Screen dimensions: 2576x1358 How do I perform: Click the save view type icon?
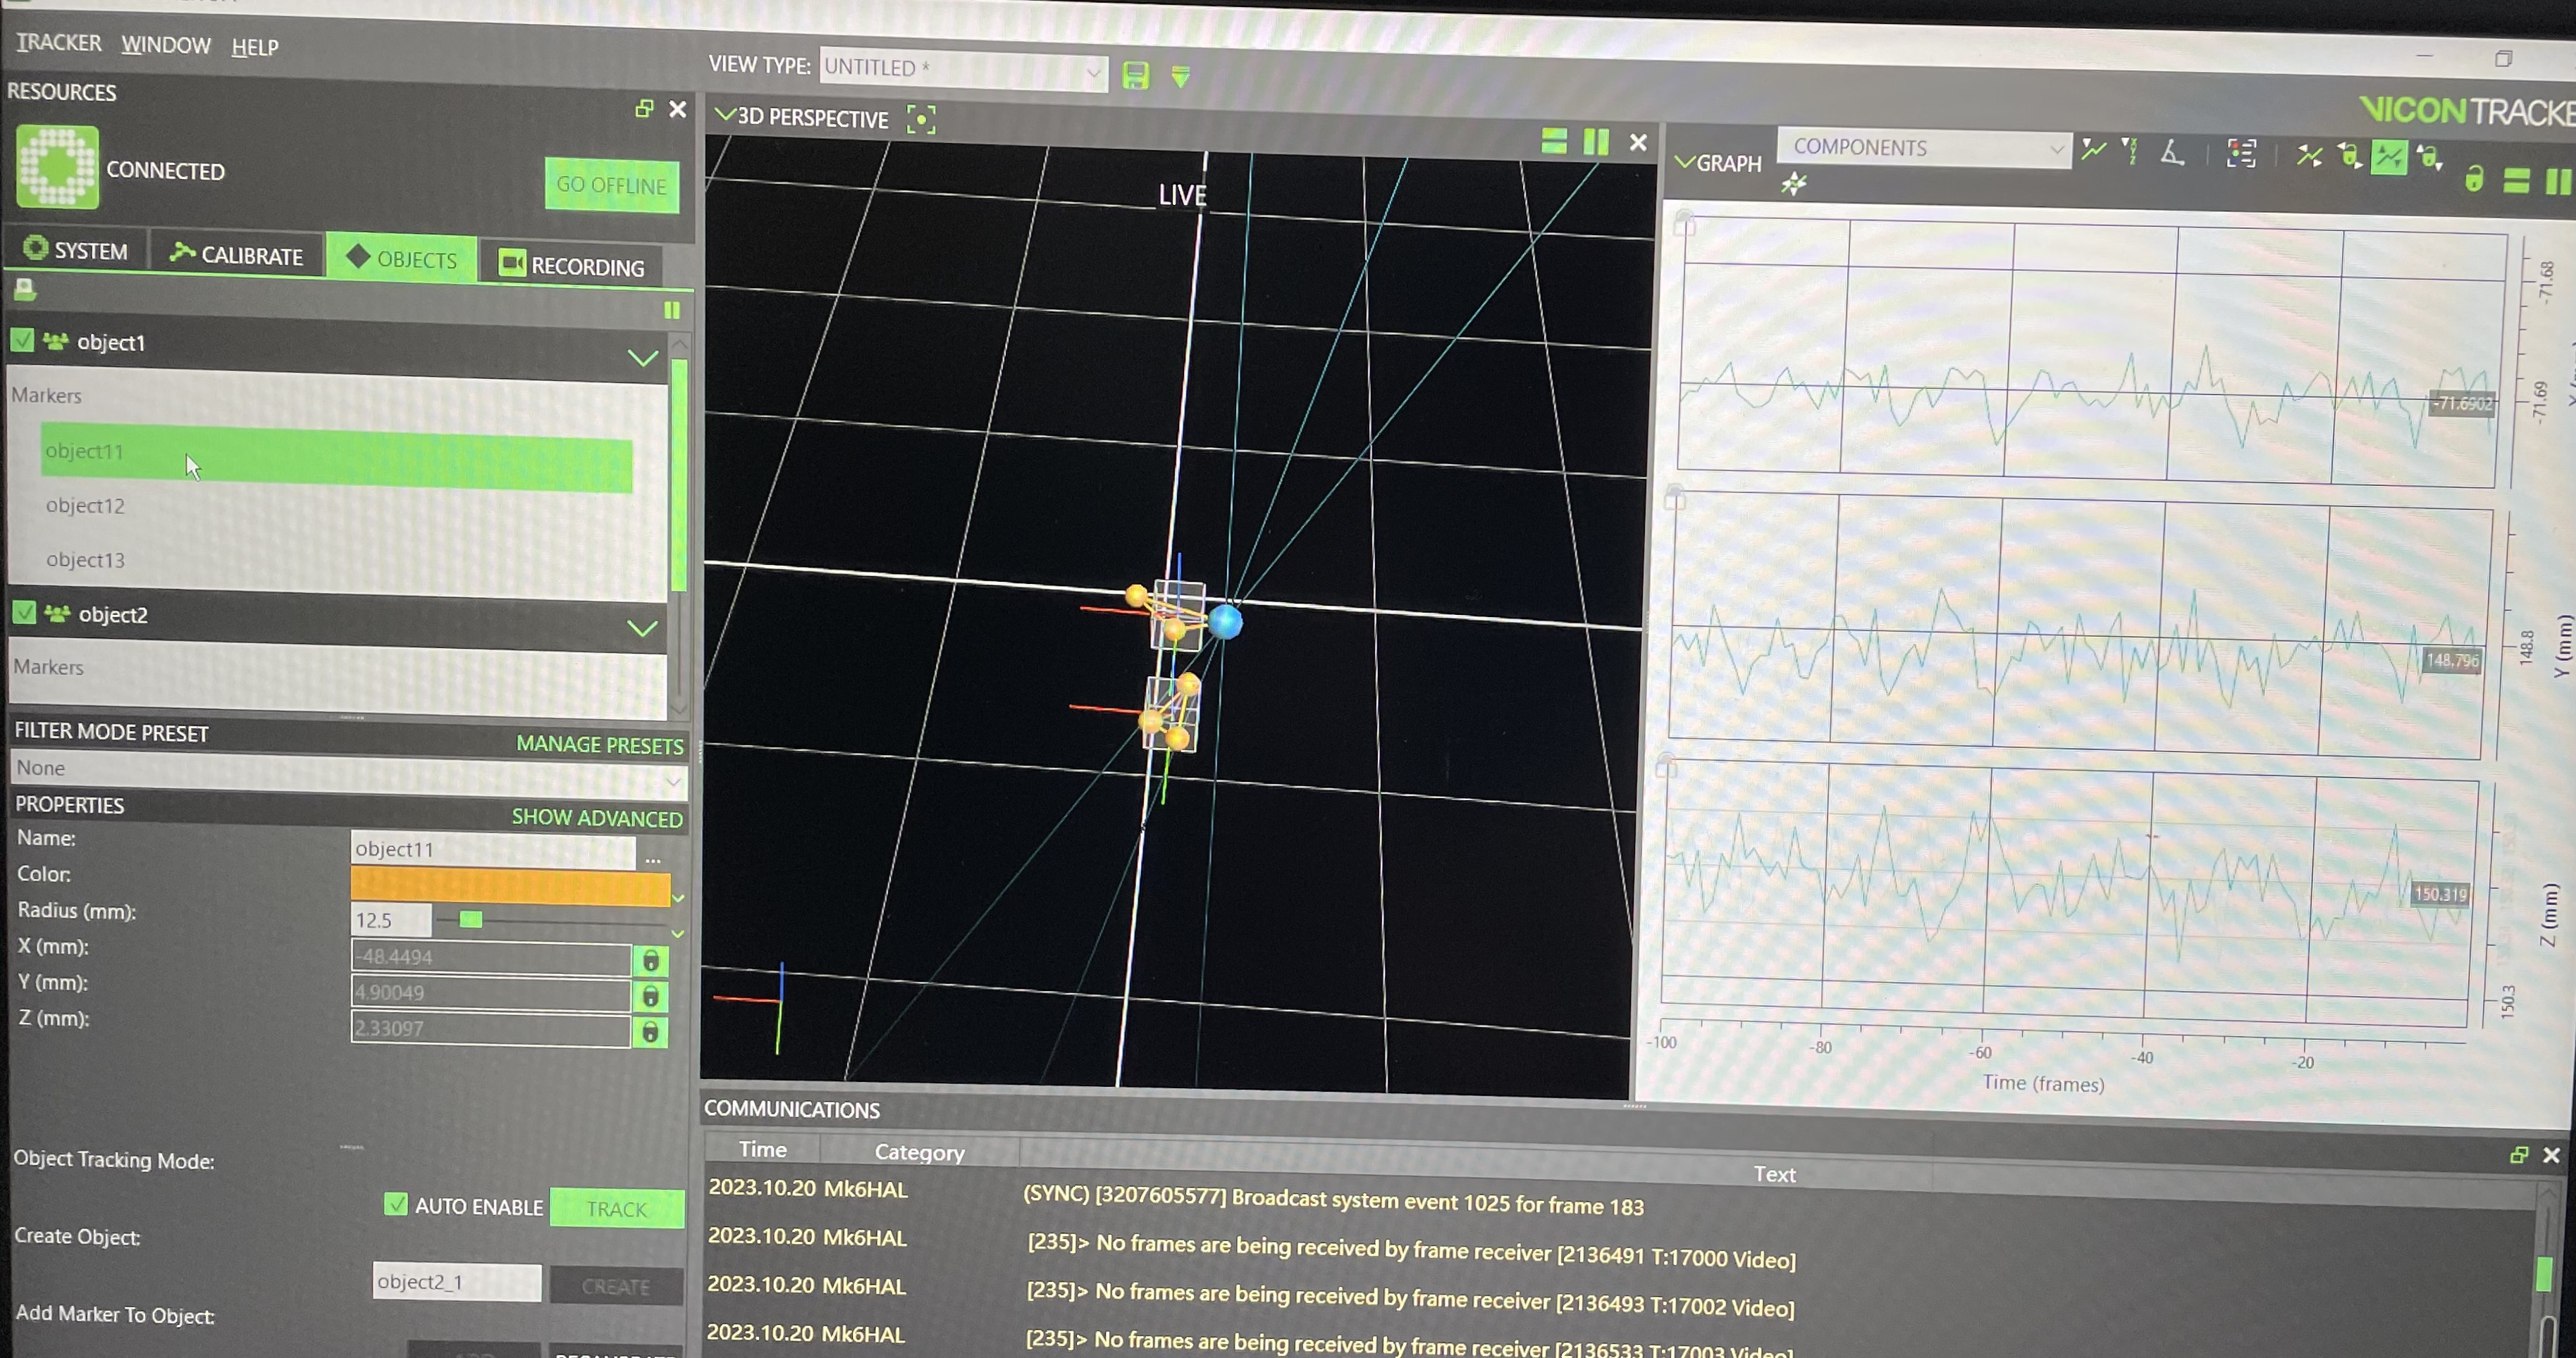tap(1135, 76)
